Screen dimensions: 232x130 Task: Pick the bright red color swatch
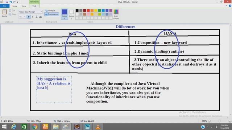coord(88,10)
